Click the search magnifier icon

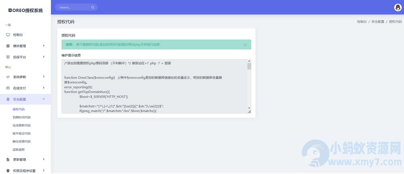[x=93, y=8]
